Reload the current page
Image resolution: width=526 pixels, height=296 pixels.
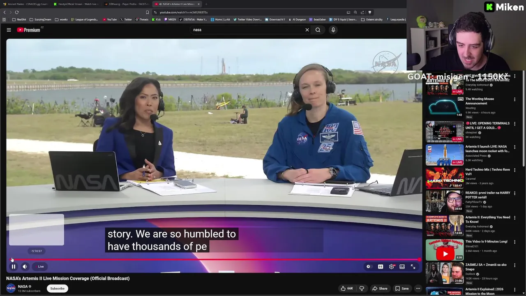click(x=17, y=12)
